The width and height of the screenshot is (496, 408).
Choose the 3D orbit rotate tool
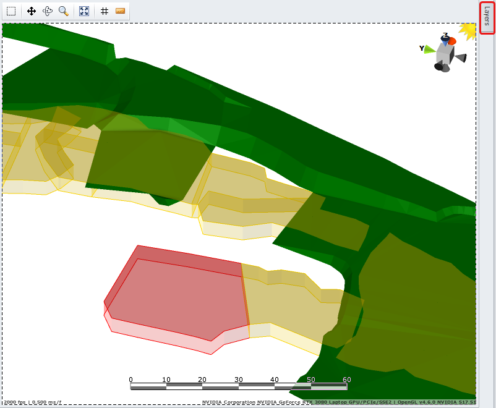[48, 11]
